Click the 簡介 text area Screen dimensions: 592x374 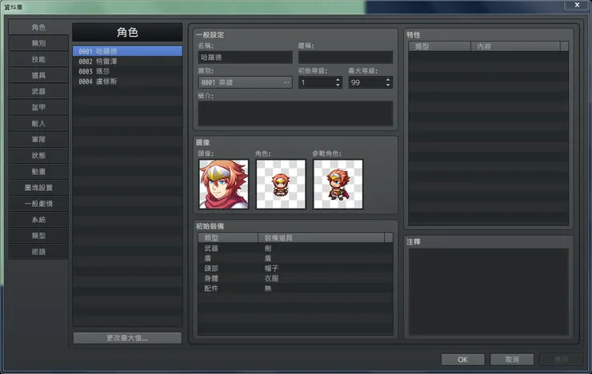pyautogui.click(x=295, y=113)
